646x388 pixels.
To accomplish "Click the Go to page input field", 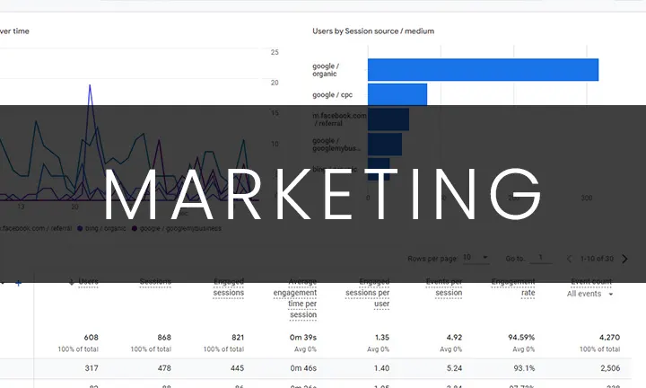I will (540, 258).
